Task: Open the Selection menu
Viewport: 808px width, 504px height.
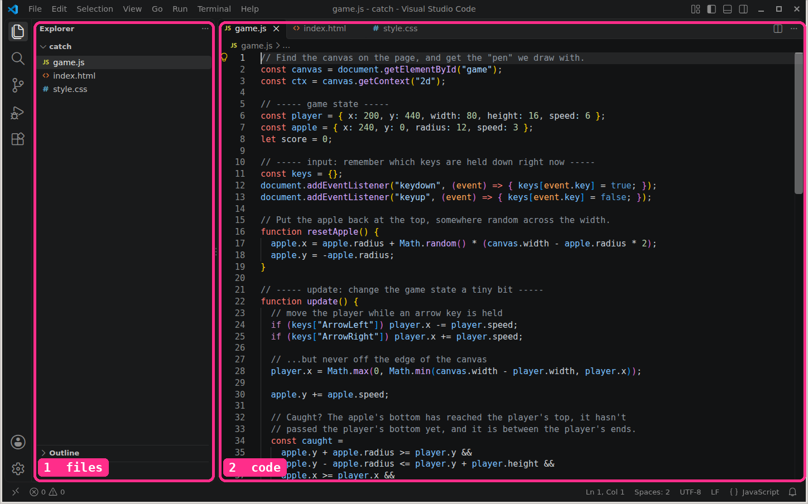Action: pyautogui.click(x=95, y=9)
